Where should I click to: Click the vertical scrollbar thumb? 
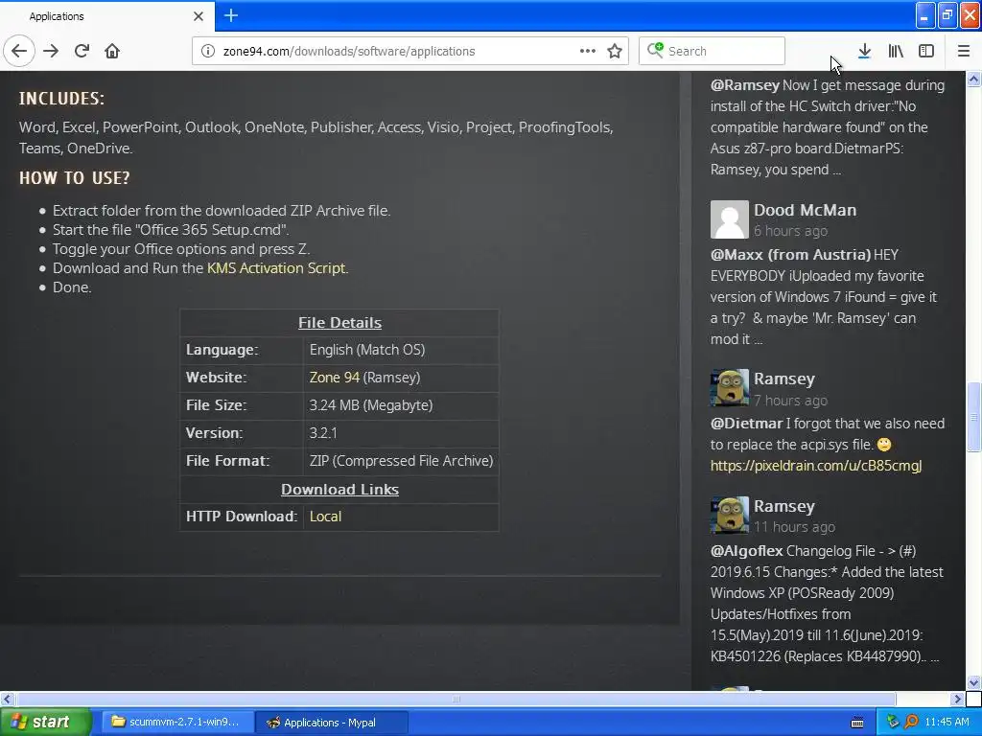coord(974,417)
